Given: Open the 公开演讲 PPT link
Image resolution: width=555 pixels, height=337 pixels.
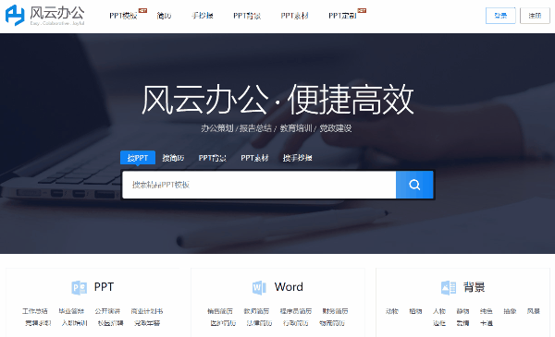Looking at the screenshot, I should pyautogui.click(x=107, y=311).
